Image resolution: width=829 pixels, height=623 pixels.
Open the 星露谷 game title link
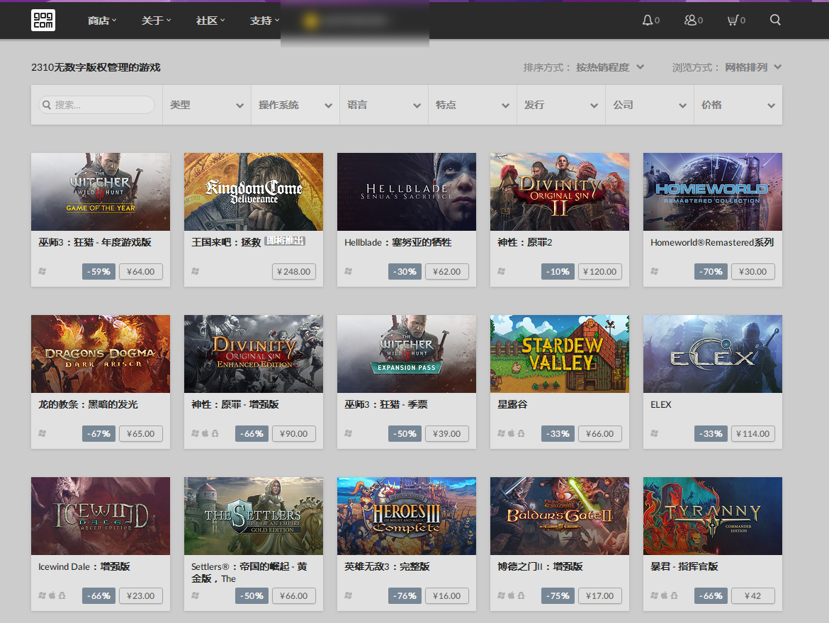coord(512,404)
